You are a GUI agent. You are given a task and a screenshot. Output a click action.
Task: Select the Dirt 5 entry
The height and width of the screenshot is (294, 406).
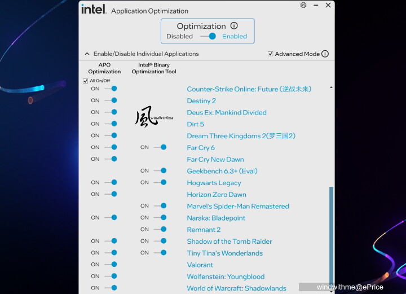pos(195,124)
